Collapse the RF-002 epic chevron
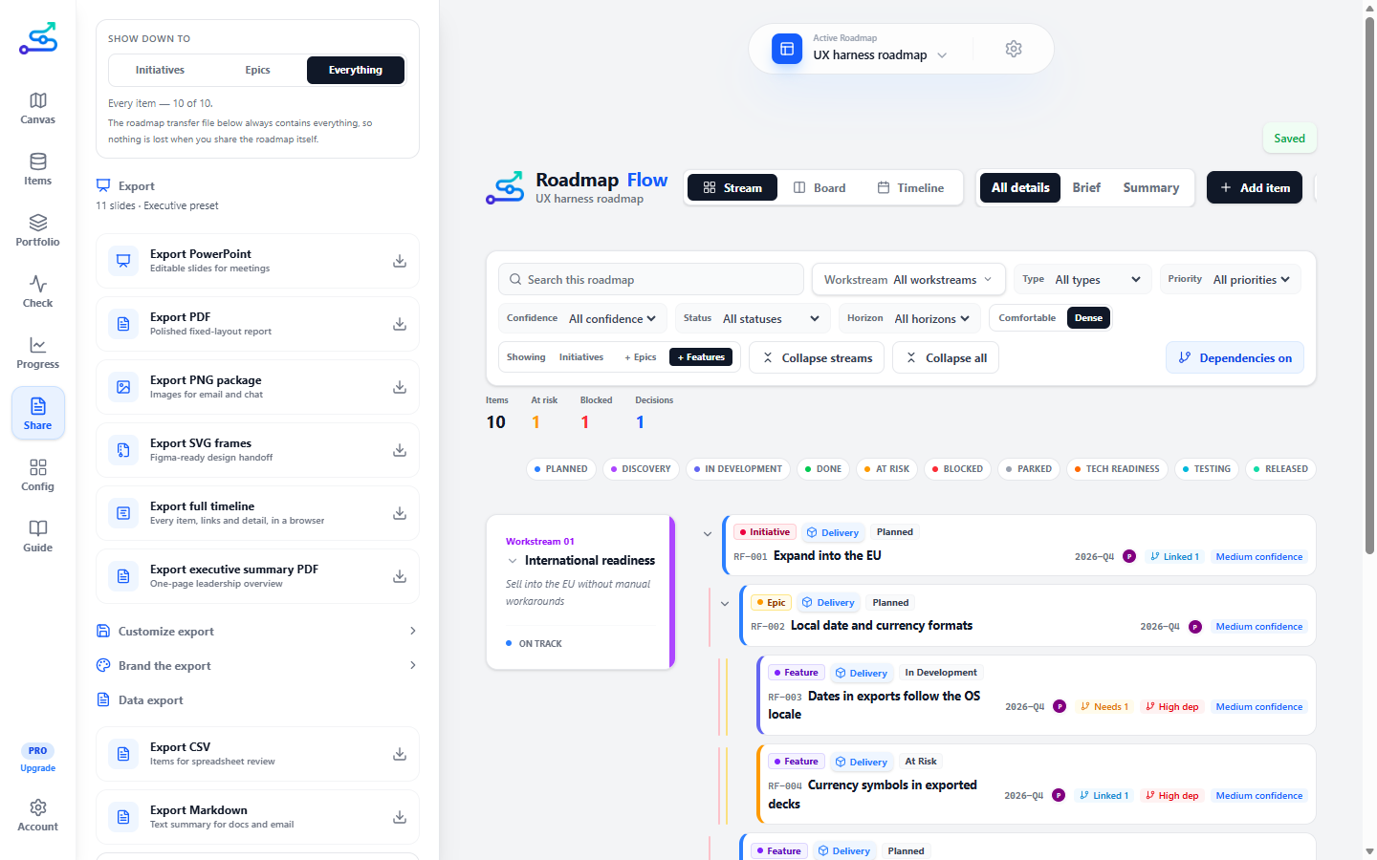The height and width of the screenshot is (860, 1377). click(725, 604)
